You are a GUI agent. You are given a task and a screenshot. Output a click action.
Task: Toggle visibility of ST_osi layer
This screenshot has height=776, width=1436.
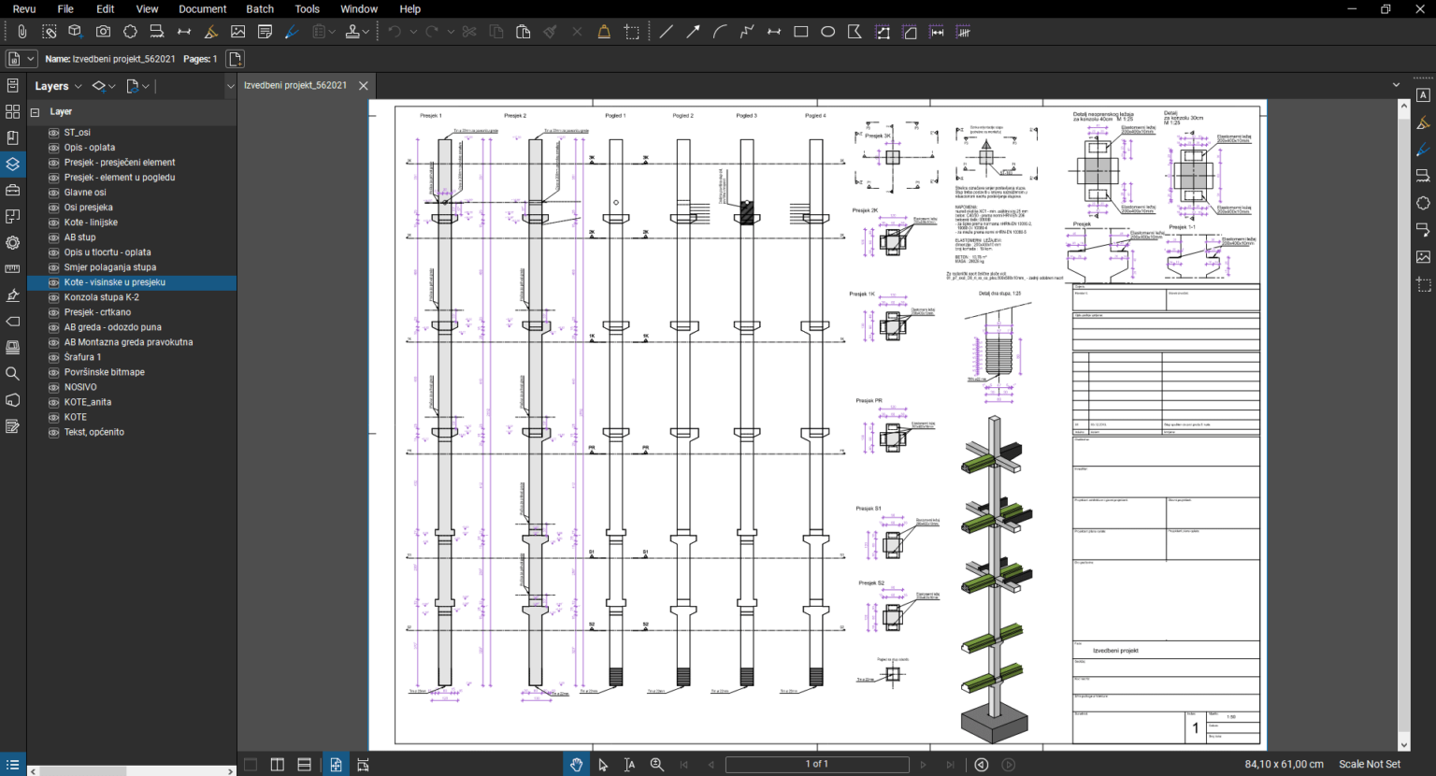tap(53, 133)
